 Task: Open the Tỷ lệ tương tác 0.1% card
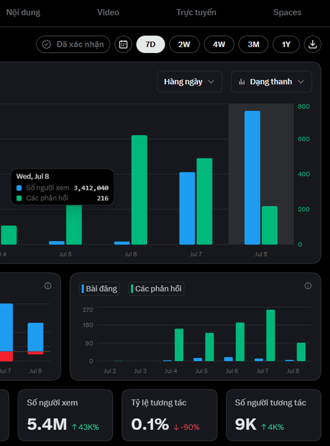pyautogui.click(x=169, y=415)
